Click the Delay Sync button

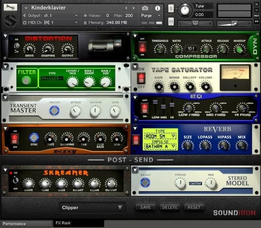[34, 138]
